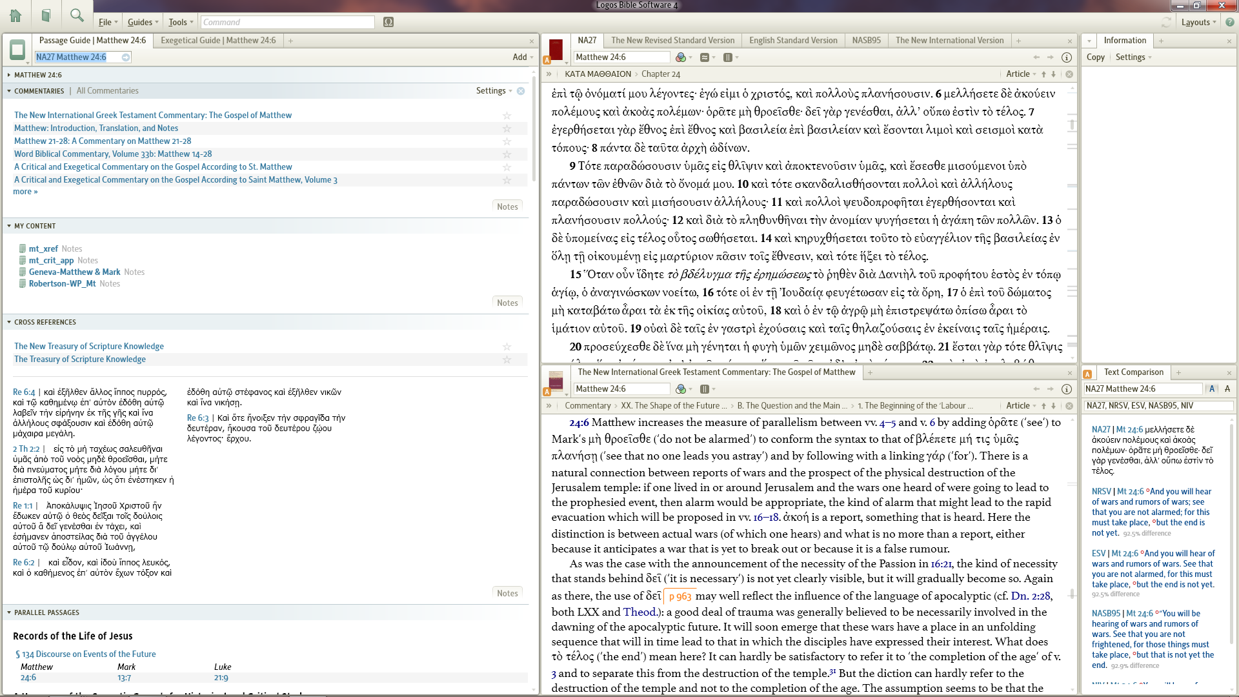This screenshot has height=697, width=1239.
Task: Switch to NASB95 tab
Action: click(x=866, y=41)
